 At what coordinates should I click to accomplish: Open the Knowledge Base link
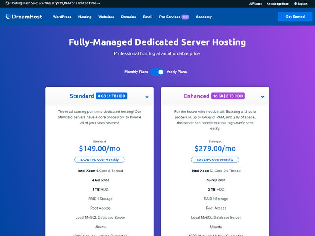click(x=278, y=4)
